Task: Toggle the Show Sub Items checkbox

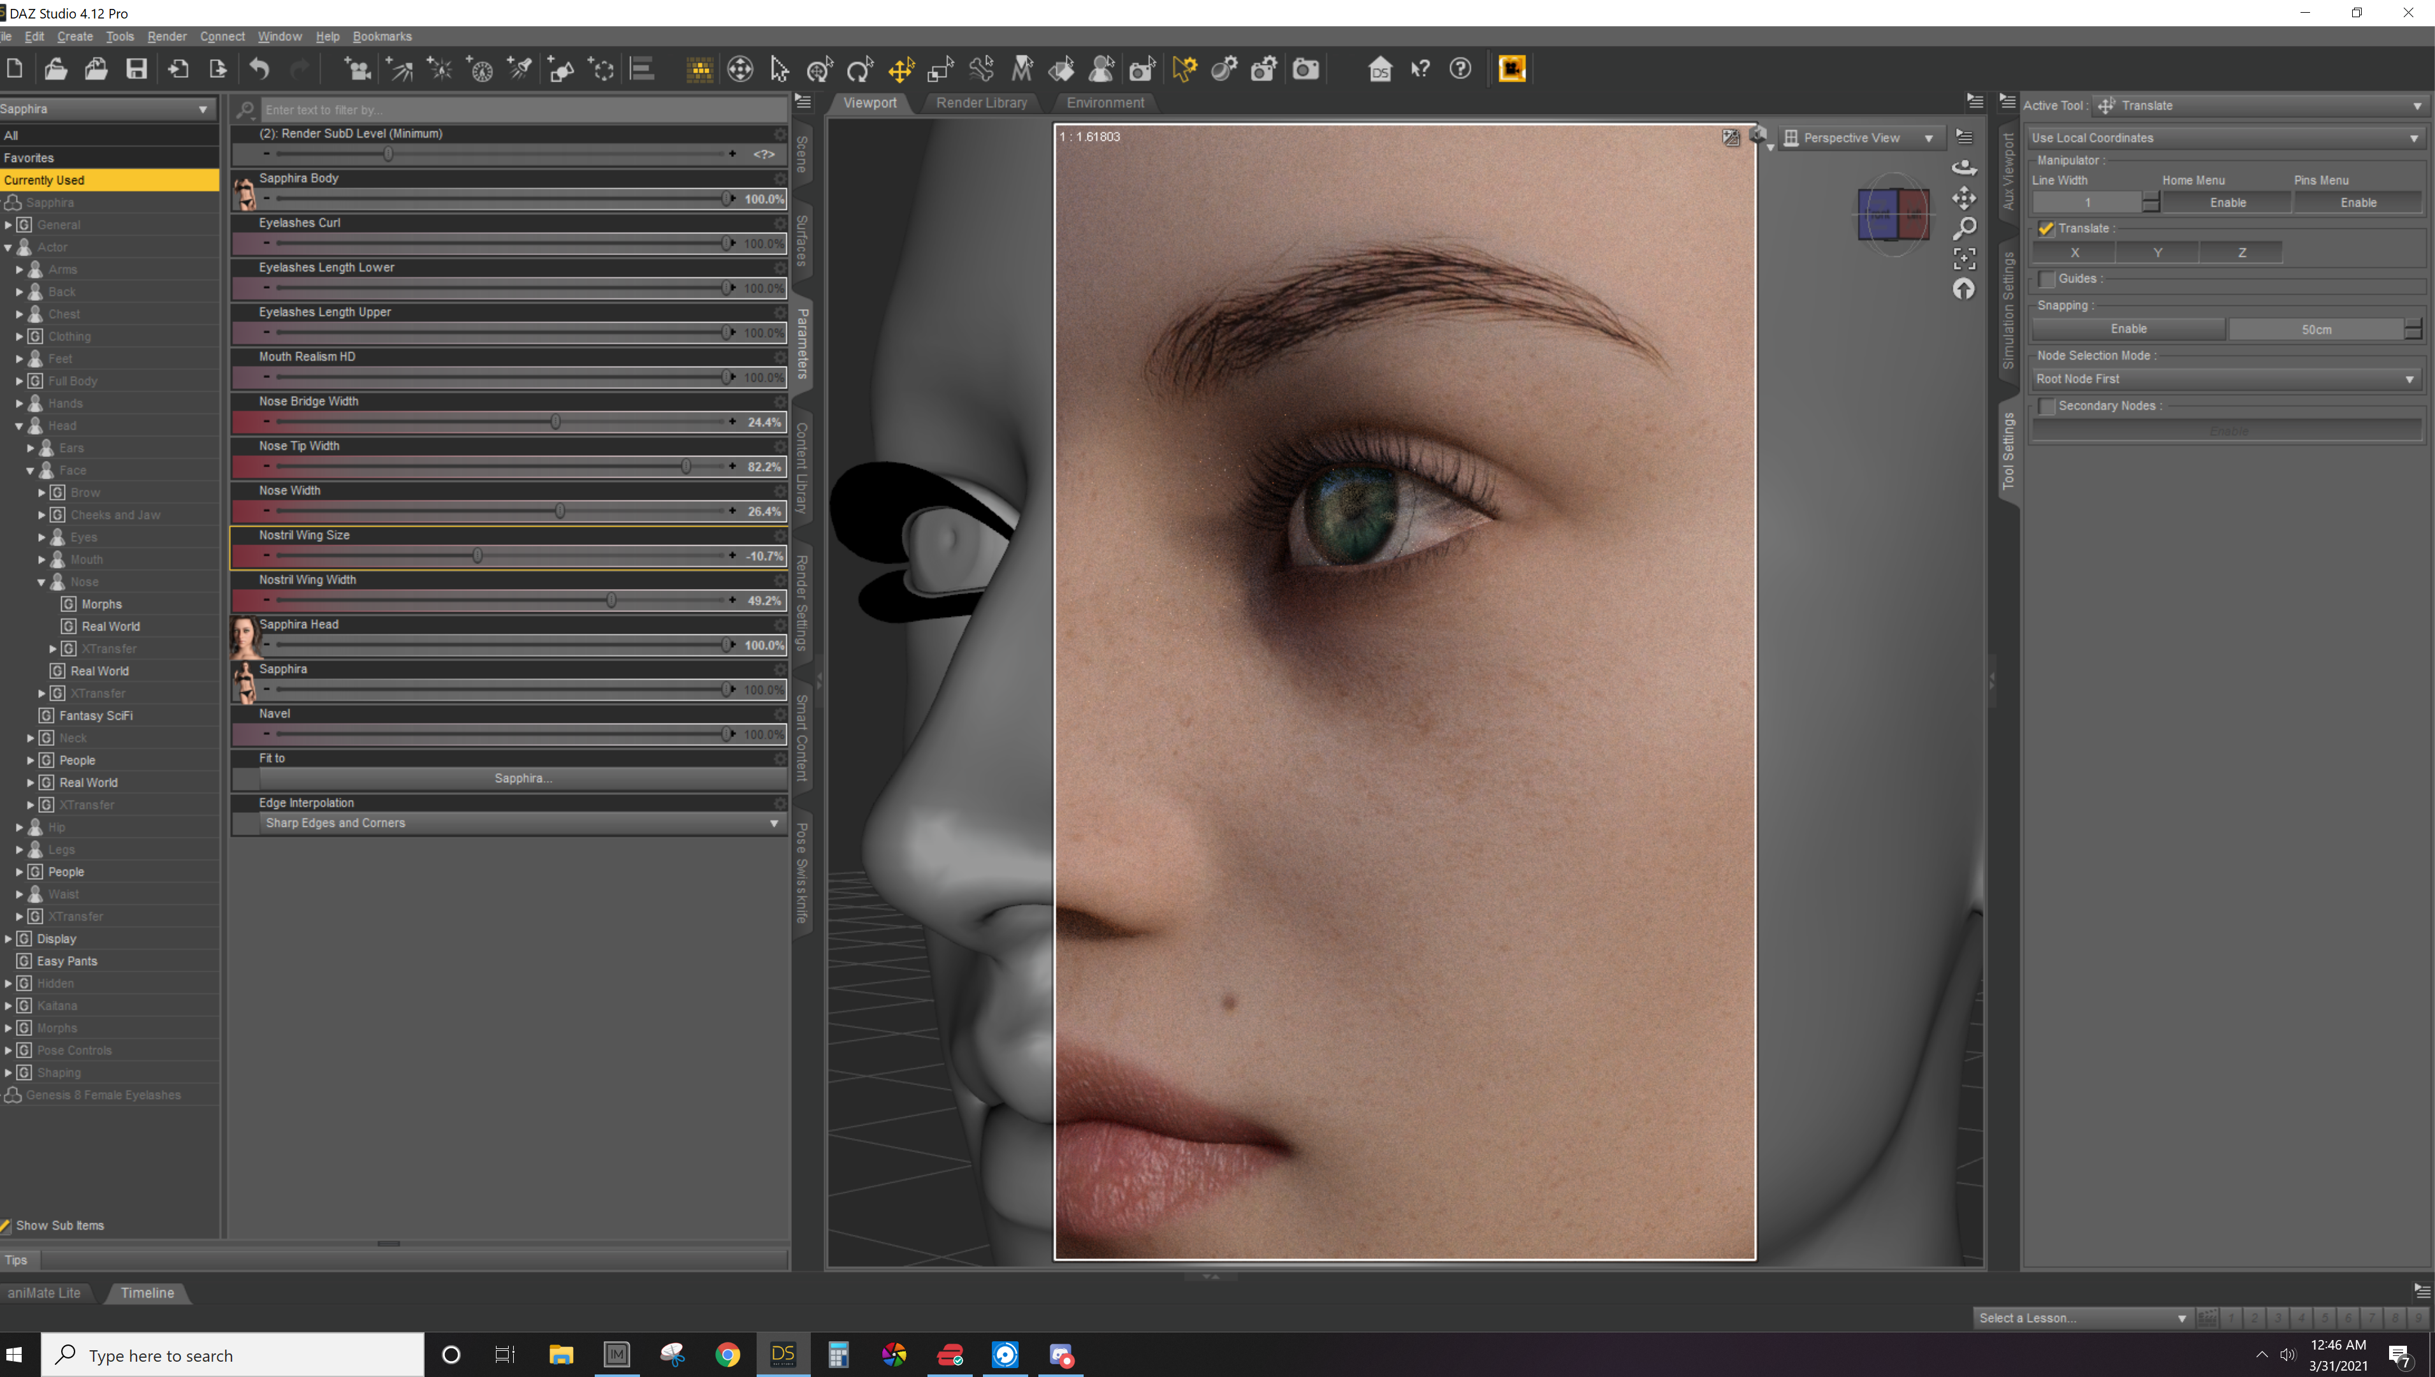Action: click(6, 1226)
